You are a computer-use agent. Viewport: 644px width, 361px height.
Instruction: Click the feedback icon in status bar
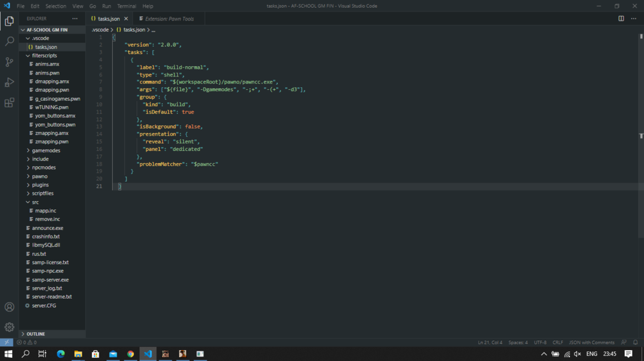tap(624, 342)
